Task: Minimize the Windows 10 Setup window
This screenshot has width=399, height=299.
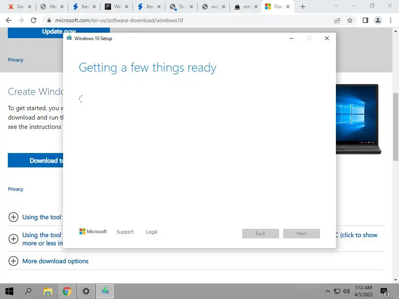Action: point(291,38)
